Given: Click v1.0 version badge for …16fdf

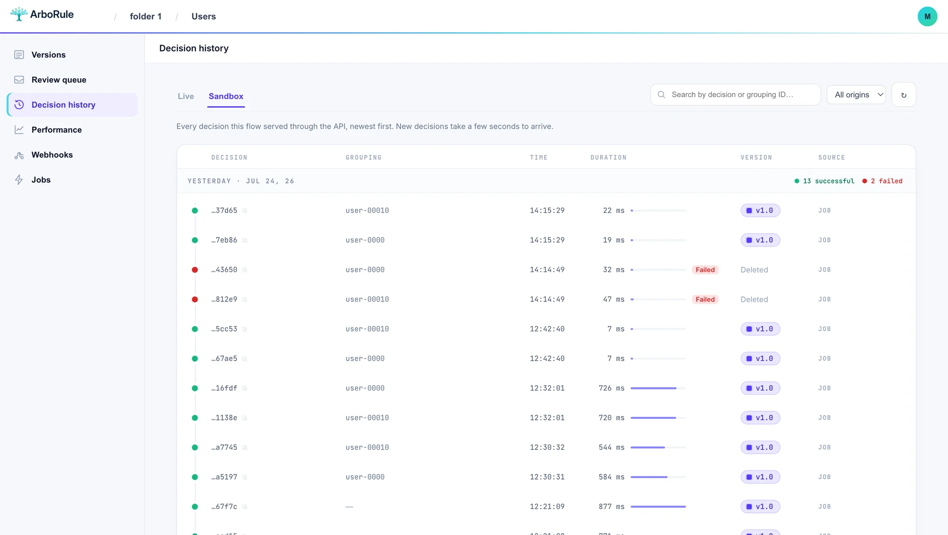Looking at the screenshot, I should tap(760, 388).
